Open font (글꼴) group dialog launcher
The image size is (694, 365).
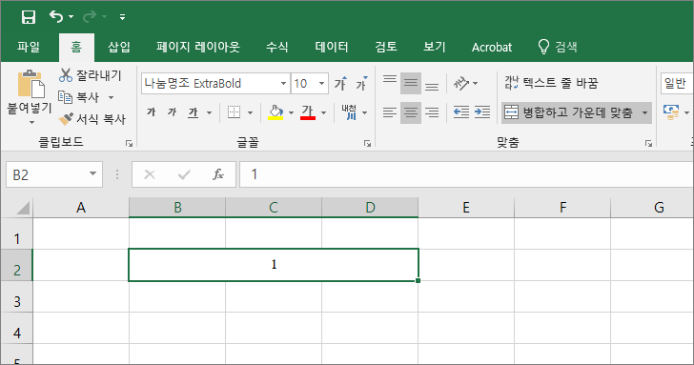coord(367,143)
